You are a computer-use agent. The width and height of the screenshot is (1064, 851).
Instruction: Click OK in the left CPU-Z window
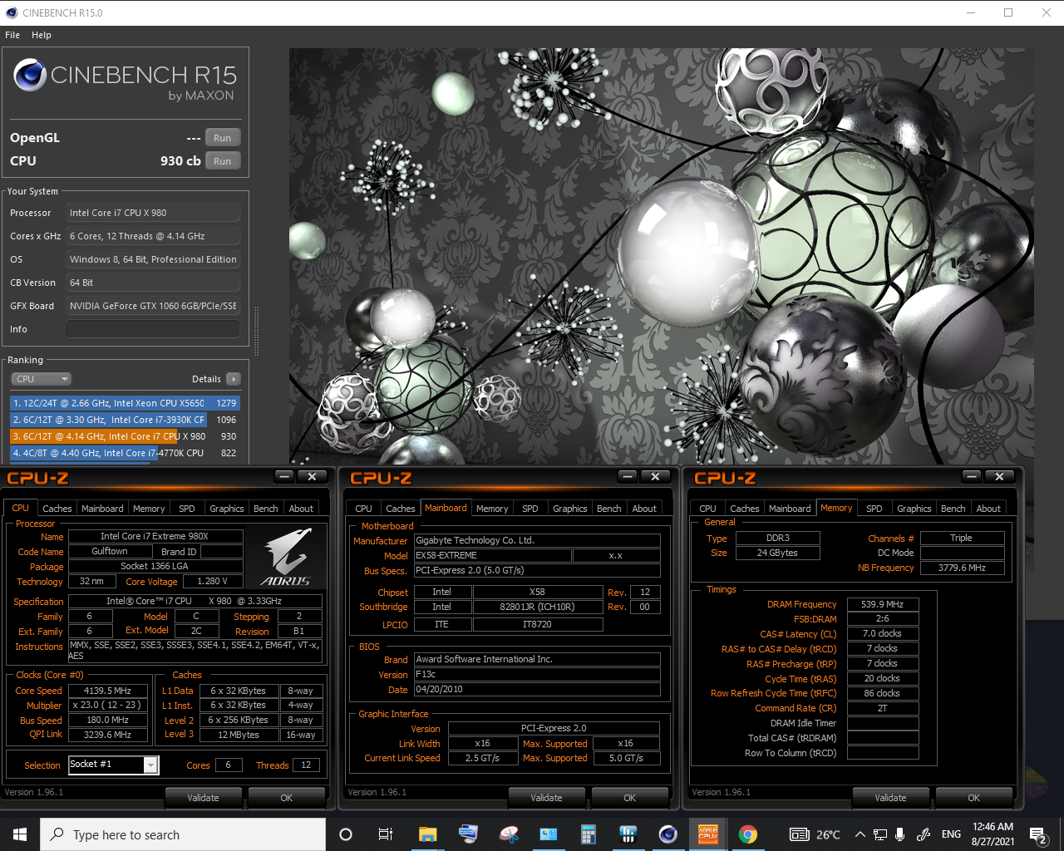(286, 798)
